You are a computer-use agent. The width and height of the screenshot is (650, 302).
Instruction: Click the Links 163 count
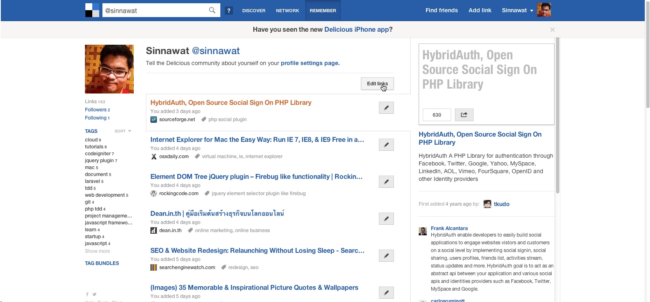pos(95,102)
